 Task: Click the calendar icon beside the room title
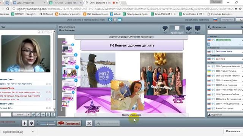[x=120, y=20]
